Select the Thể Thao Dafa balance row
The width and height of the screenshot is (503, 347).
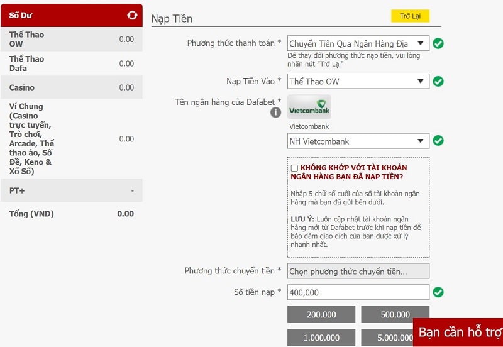click(72, 63)
